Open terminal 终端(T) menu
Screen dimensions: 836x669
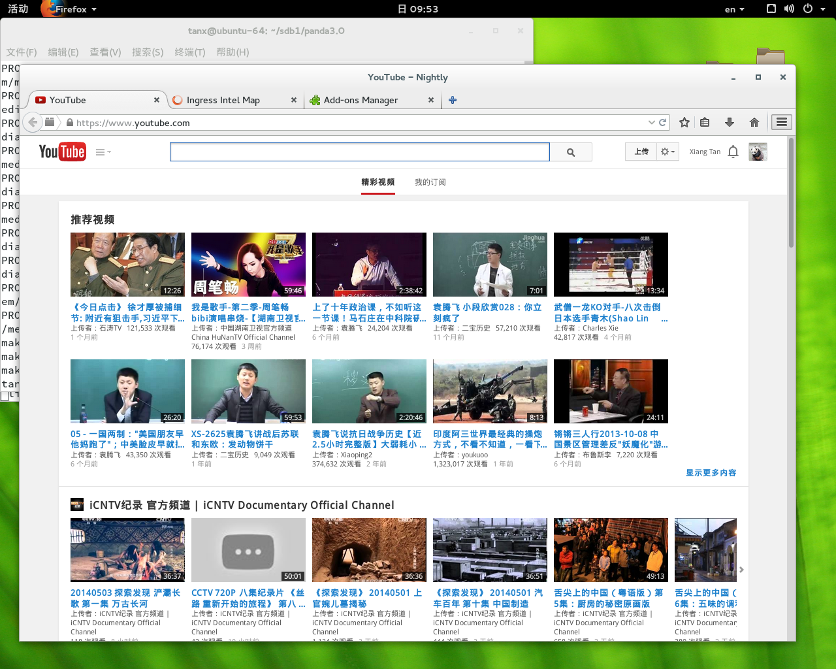click(190, 52)
